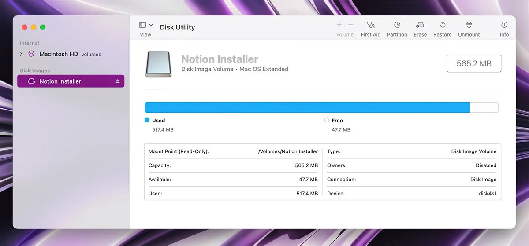This screenshot has height=246, width=529.
Task: Click the Capacity row label
Action: 160,165
